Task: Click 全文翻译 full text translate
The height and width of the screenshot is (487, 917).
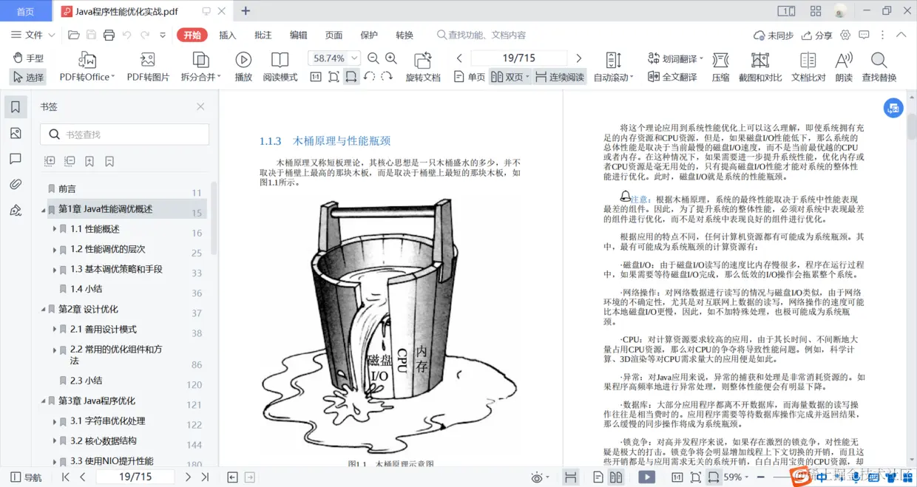Action: point(672,77)
